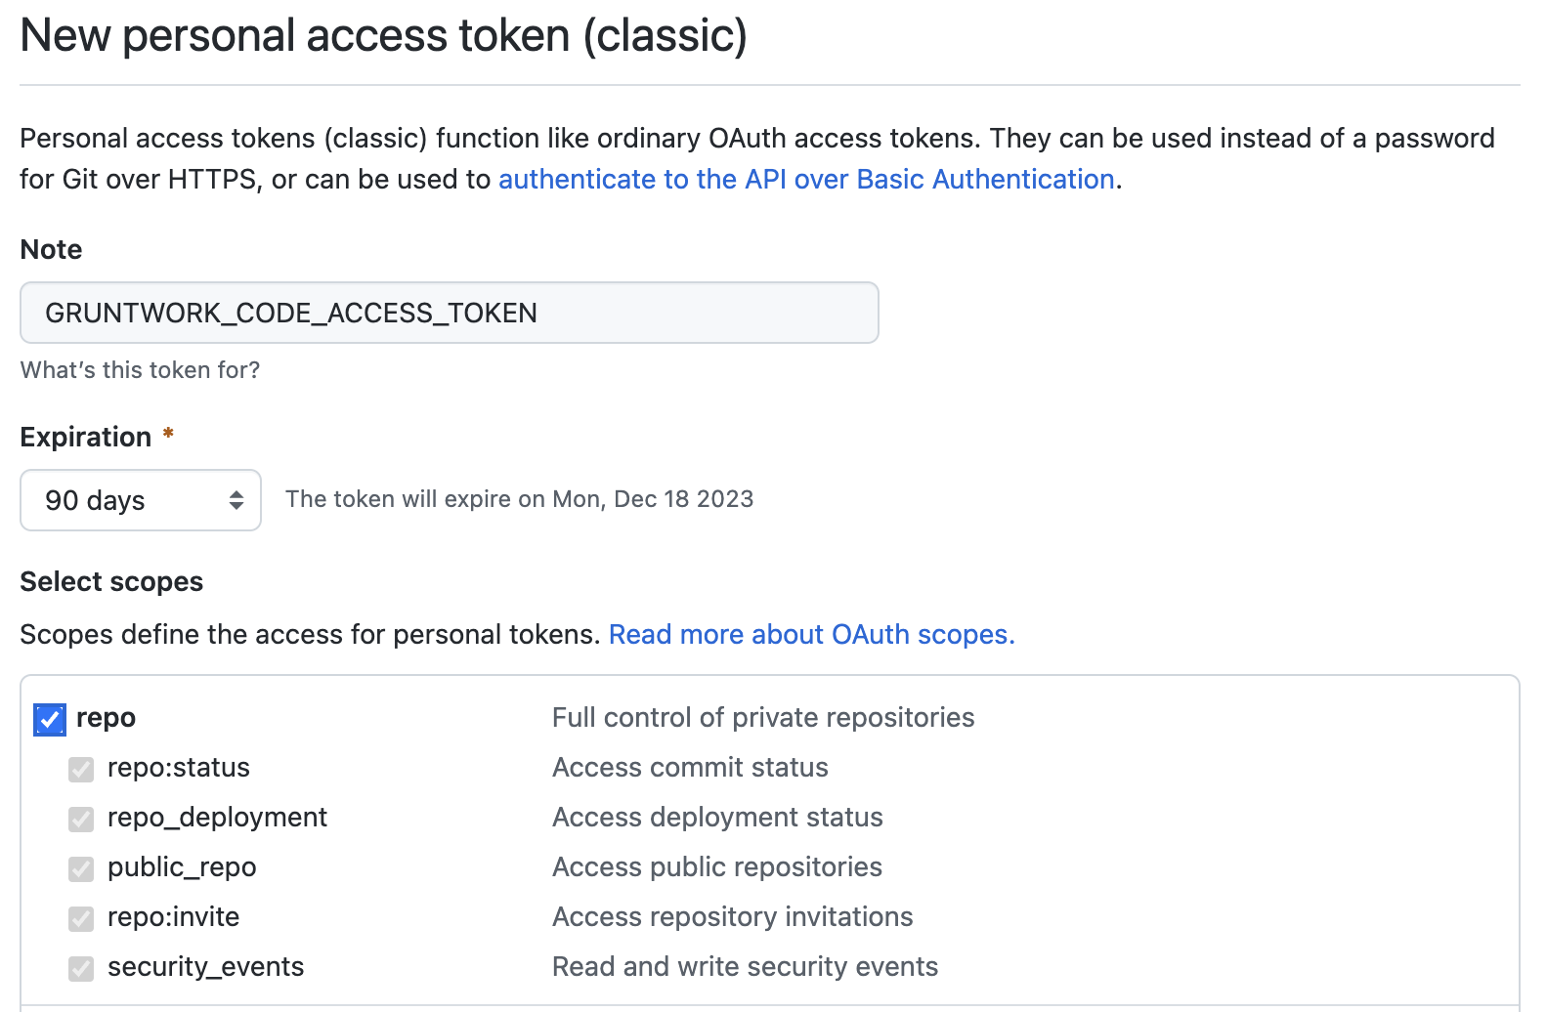1546x1012 pixels.
Task: Click the public_repo scope label text
Action: [x=182, y=867]
